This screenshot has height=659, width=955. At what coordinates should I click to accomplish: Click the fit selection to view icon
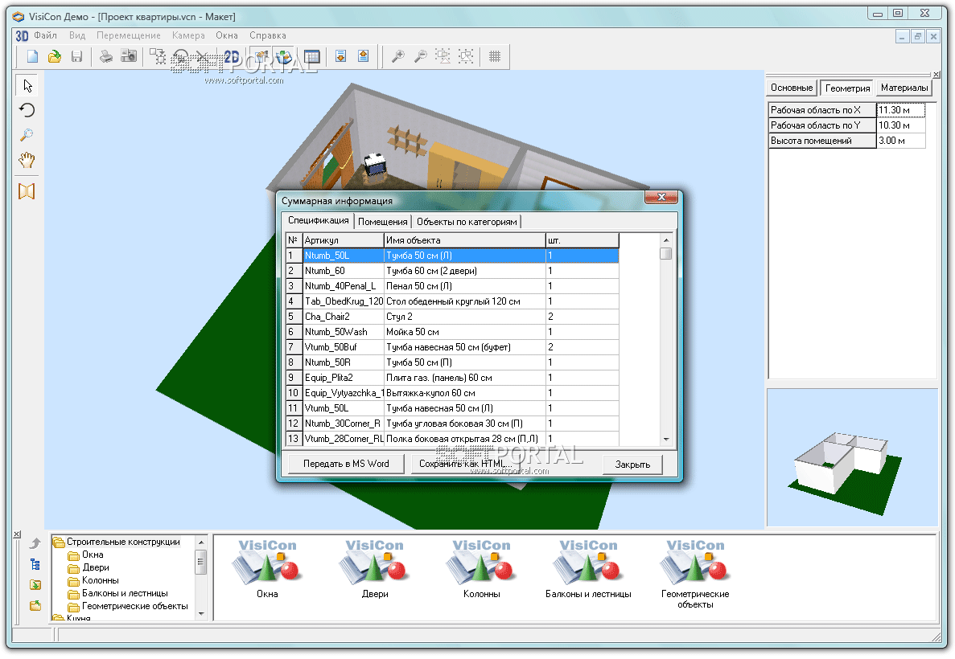[x=443, y=56]
